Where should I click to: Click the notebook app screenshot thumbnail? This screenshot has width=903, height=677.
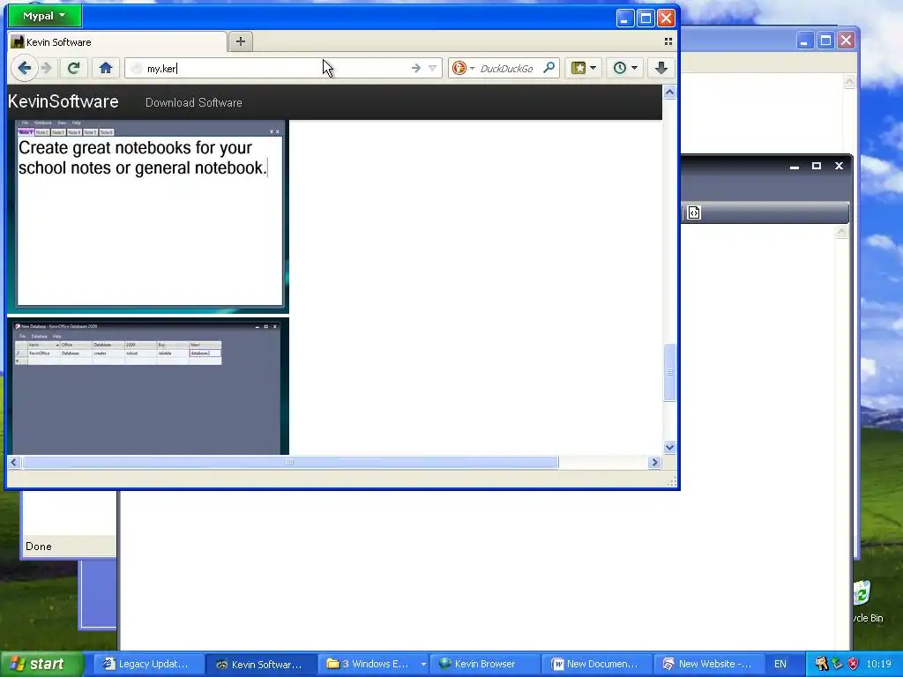pyautogui.click(x=148, y=216)
